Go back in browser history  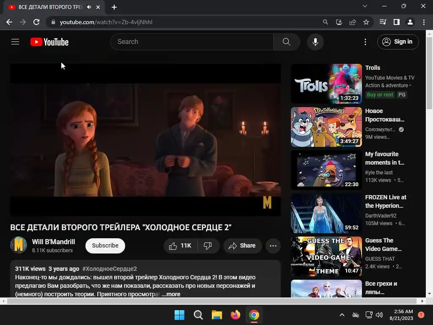coord(9,22)
